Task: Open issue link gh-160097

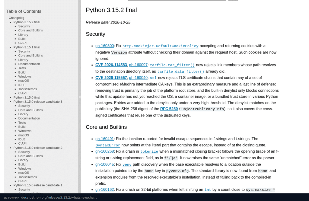Action: [x=138, y=65]
